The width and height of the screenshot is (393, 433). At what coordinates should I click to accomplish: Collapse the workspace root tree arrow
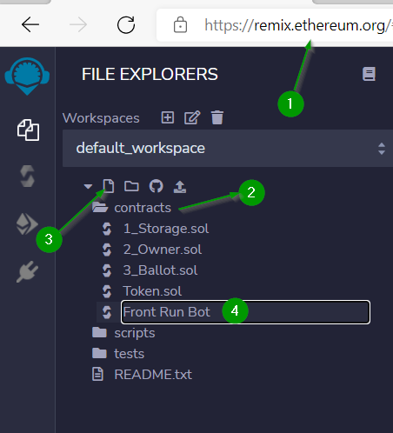click(88, 186)
